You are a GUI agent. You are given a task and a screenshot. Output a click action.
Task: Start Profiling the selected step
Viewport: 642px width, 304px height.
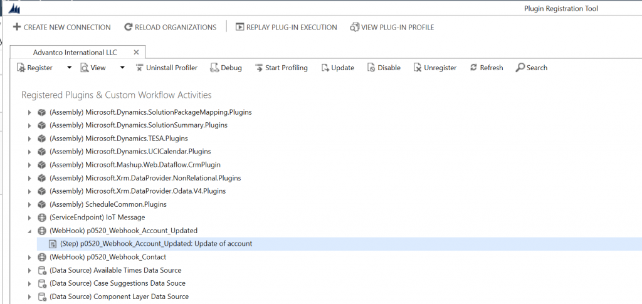click(281, 68)
